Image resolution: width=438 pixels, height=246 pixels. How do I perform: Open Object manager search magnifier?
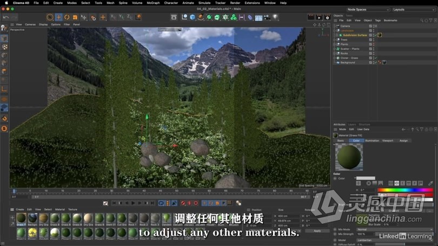pyautogui.click(x=422, y=21)
